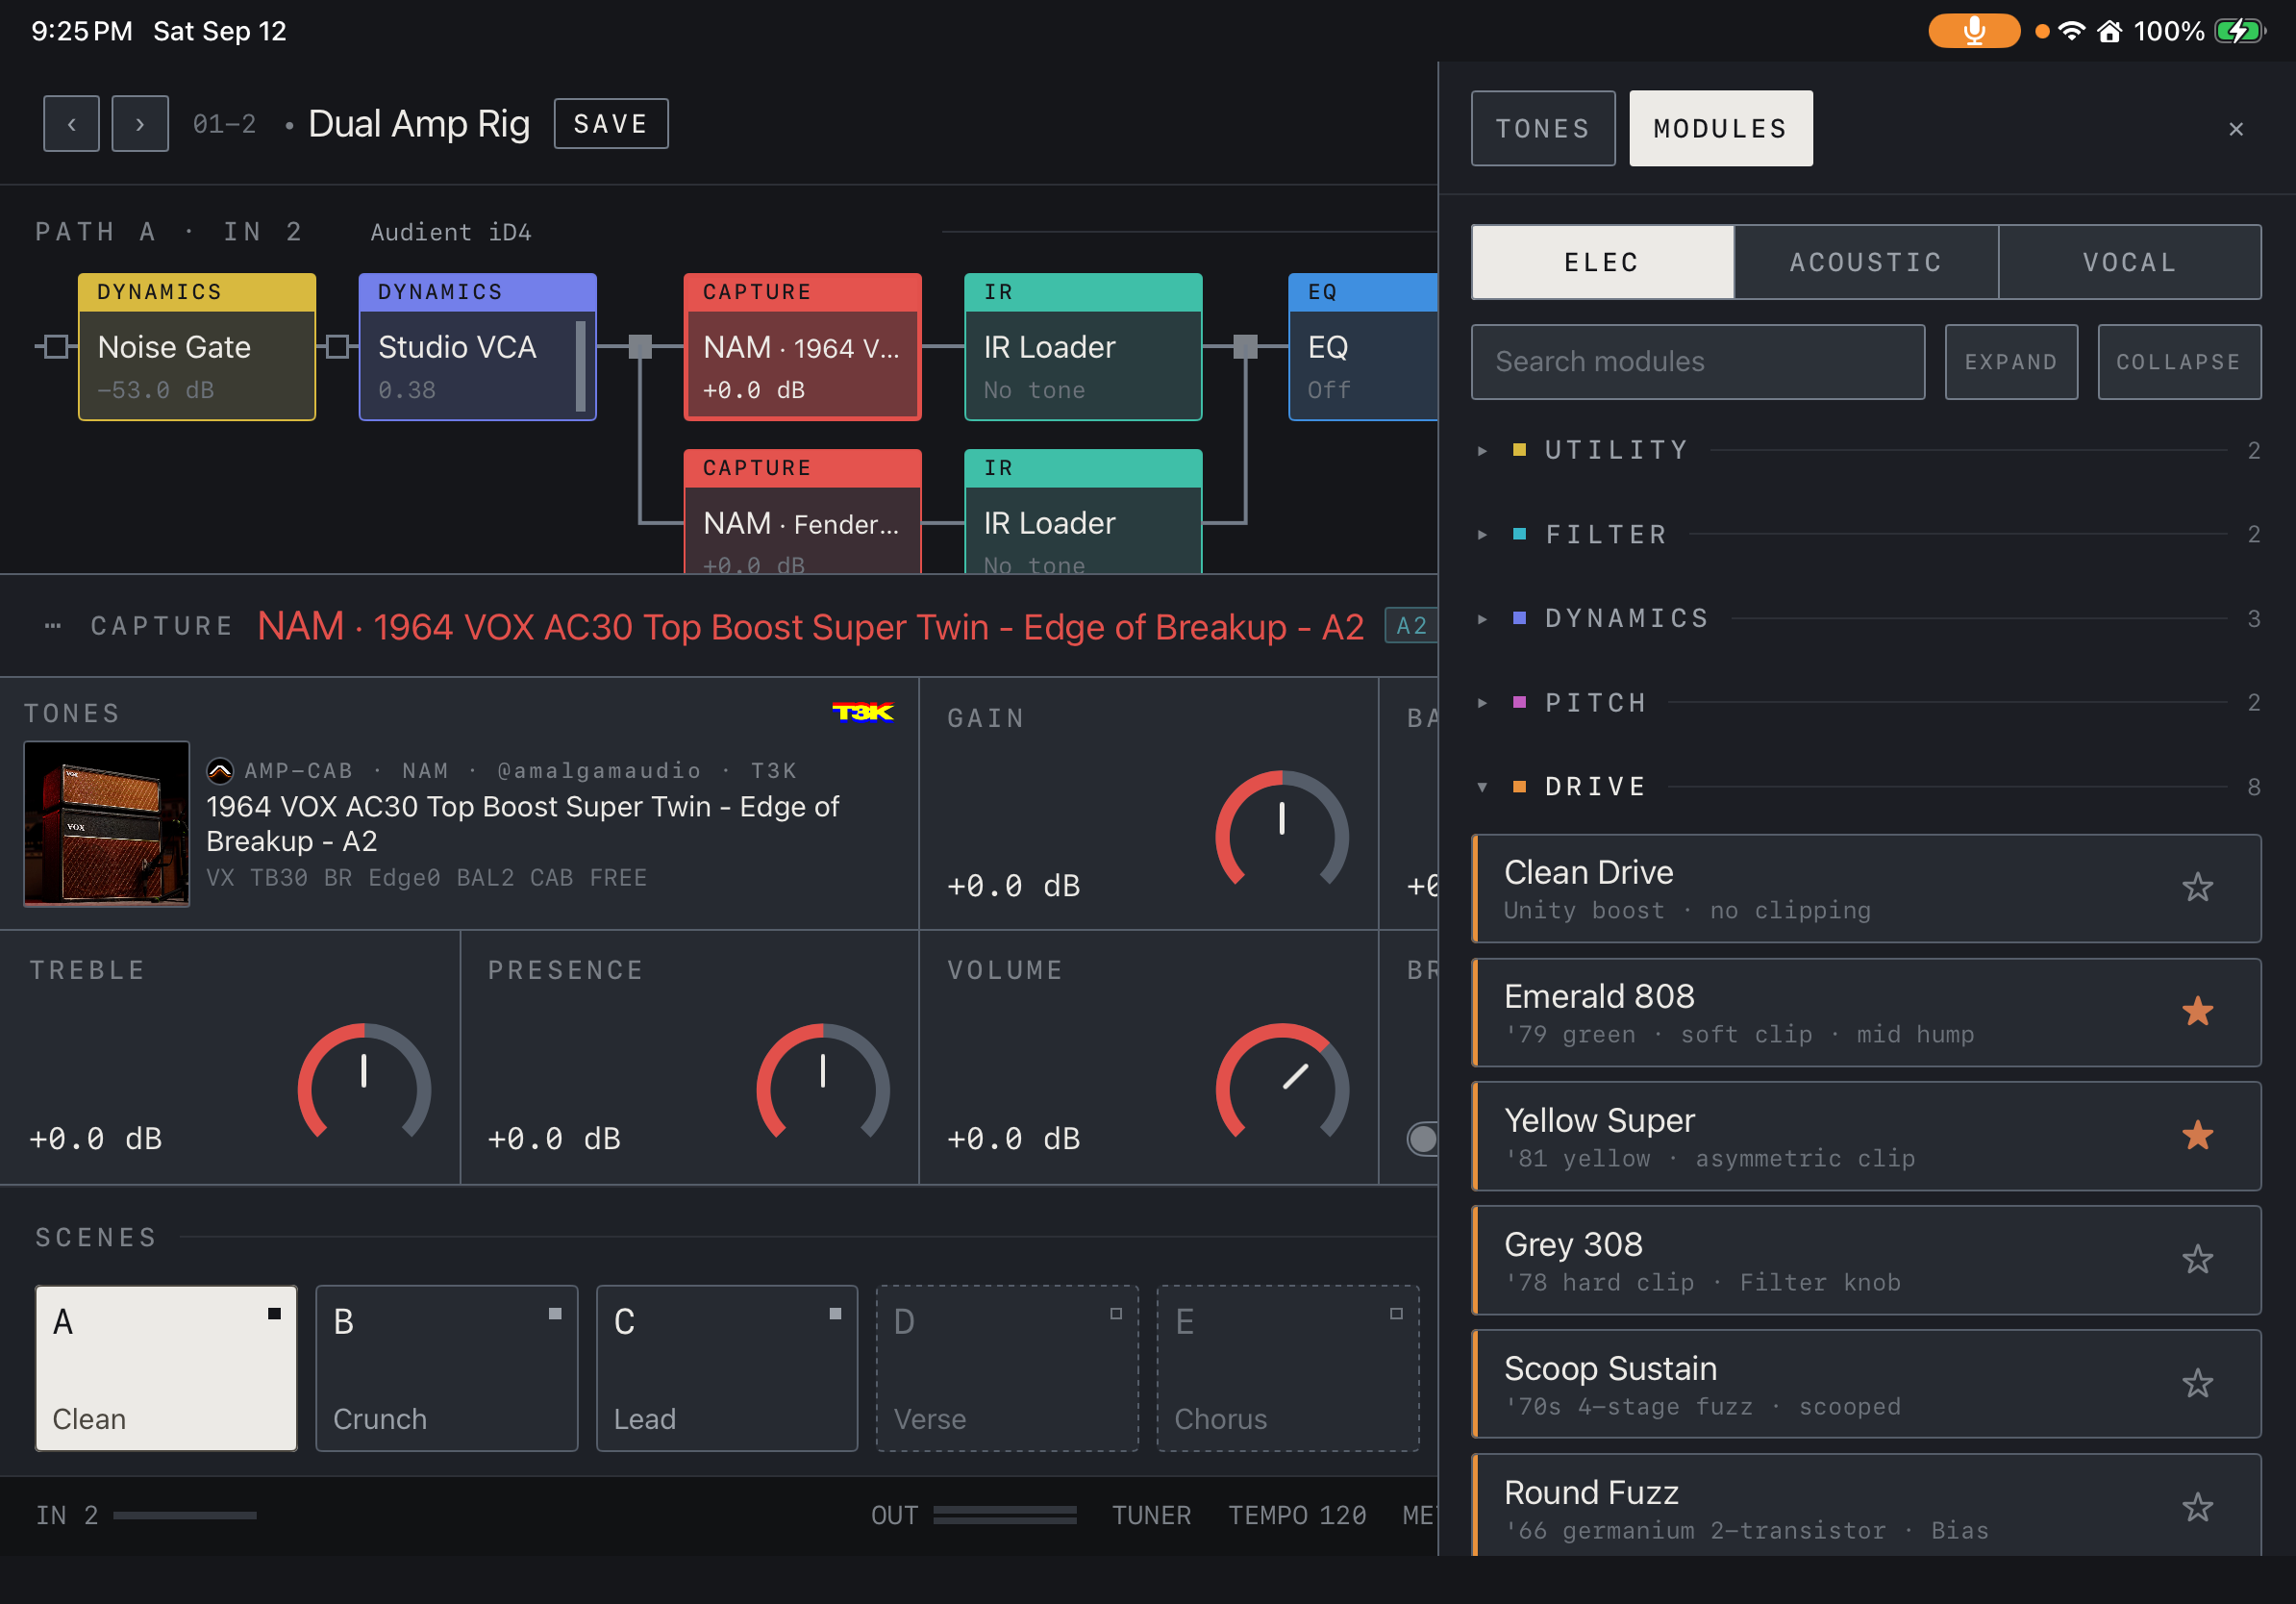2296x1604 pixels.
Task: Switch to the MODULES tab
Action: pyautogui.click(x=1720, y=129)
